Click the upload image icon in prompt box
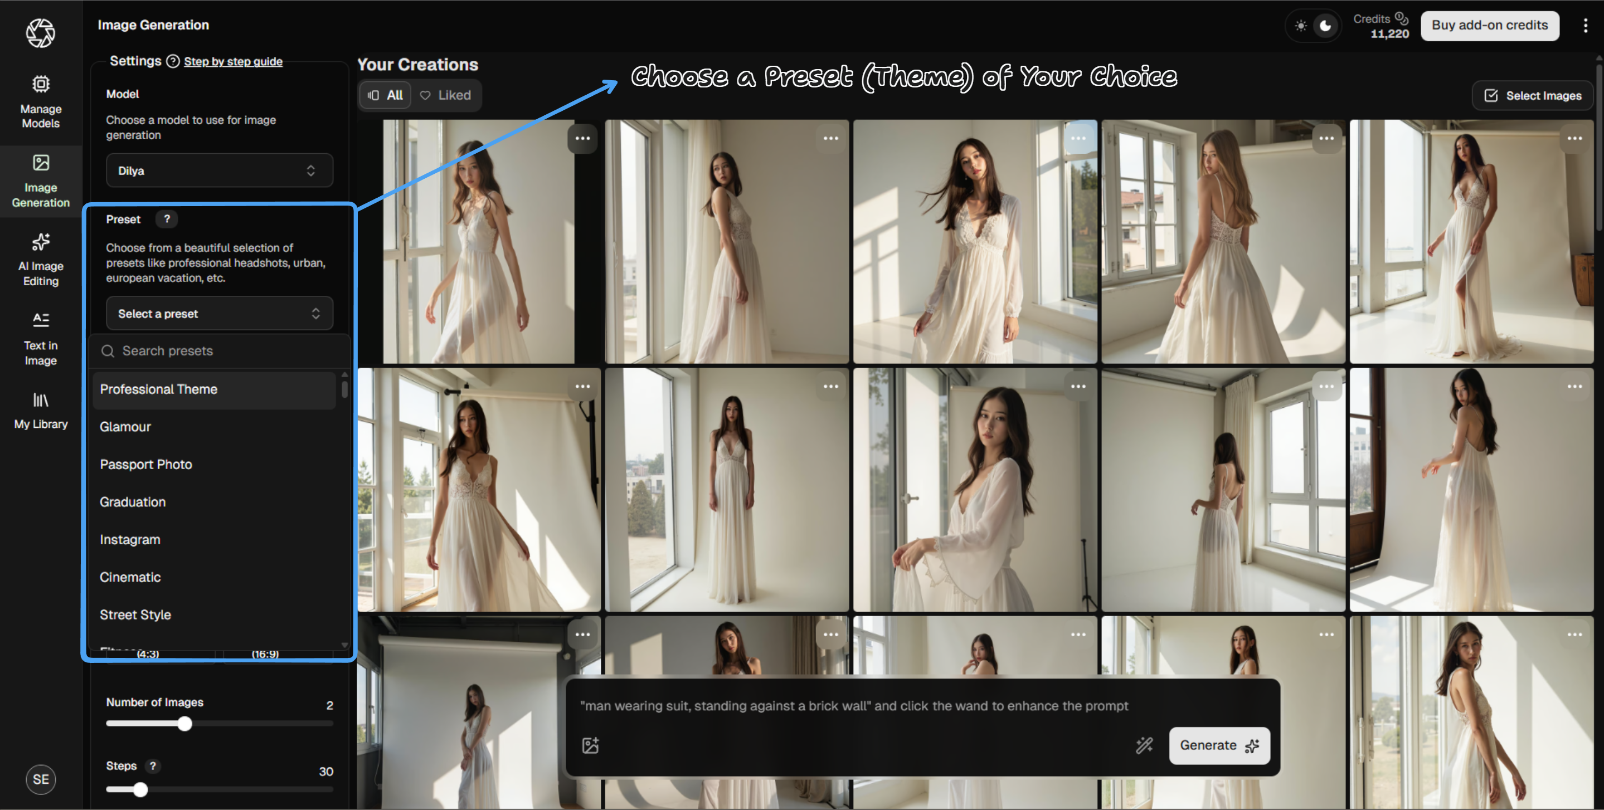 (x=590, y=745)
